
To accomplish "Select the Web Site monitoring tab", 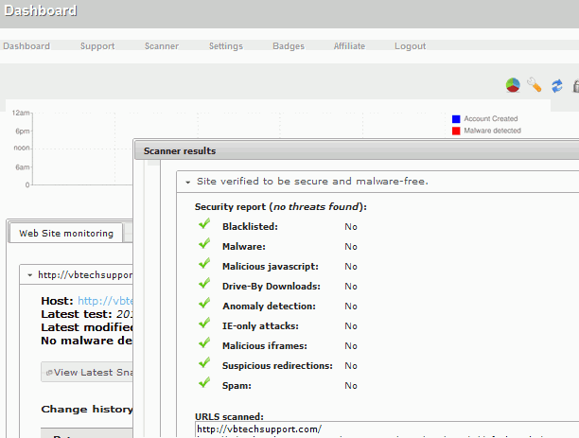I will click(65, 233).
